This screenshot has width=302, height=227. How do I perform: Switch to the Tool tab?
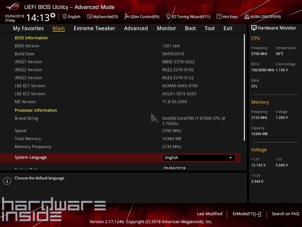coord(209,28)
